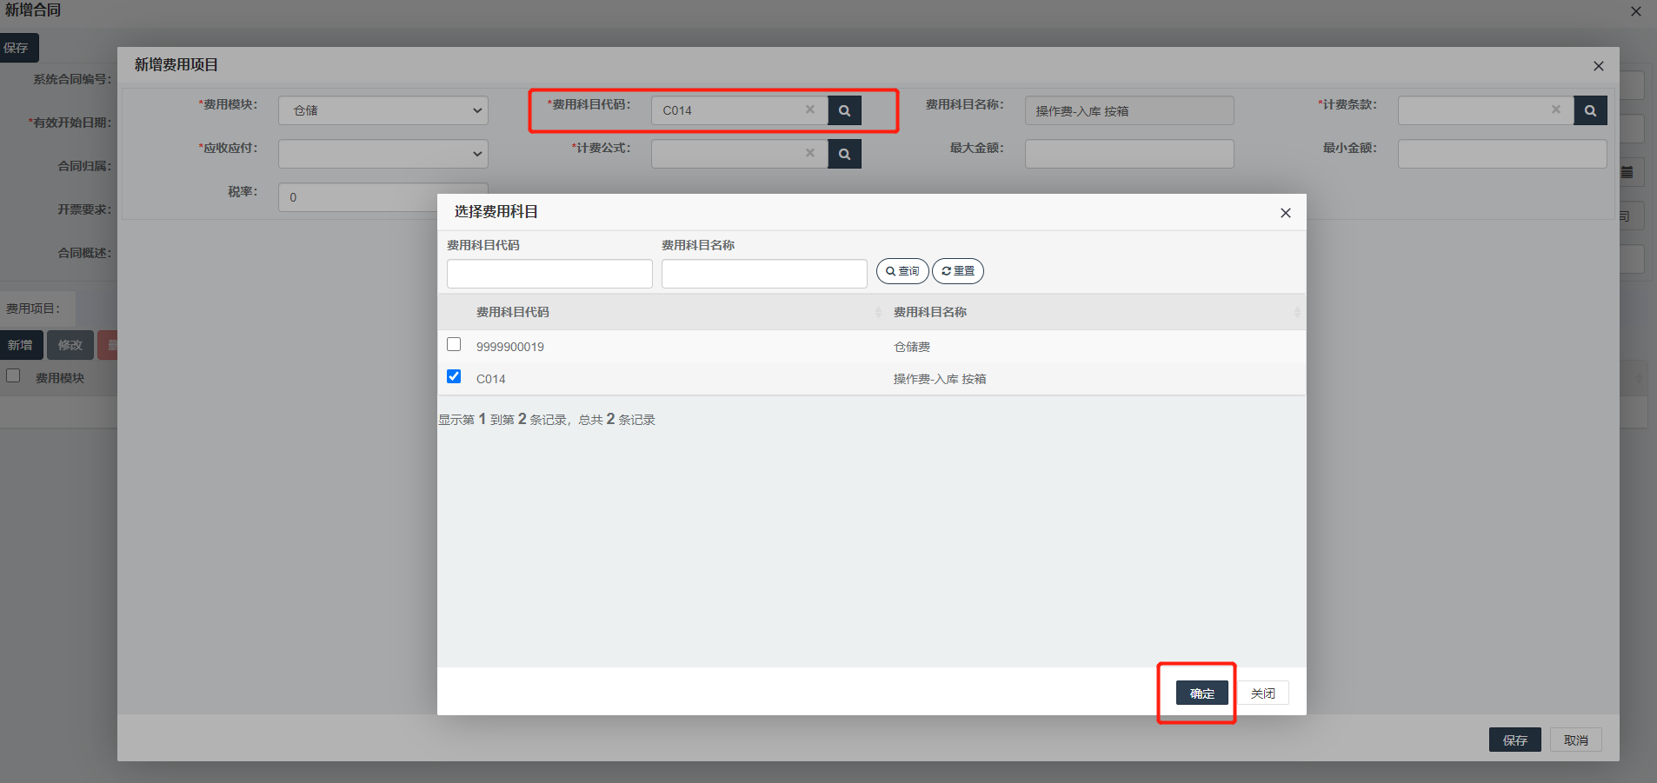
Task: Click 修改 button under 费用项目
Action: coord(70,345)
